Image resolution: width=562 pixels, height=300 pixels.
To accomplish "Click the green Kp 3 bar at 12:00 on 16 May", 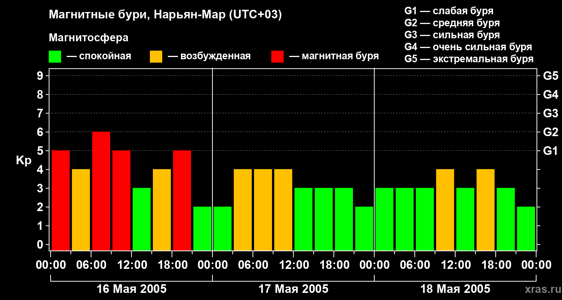I will 142,219.
